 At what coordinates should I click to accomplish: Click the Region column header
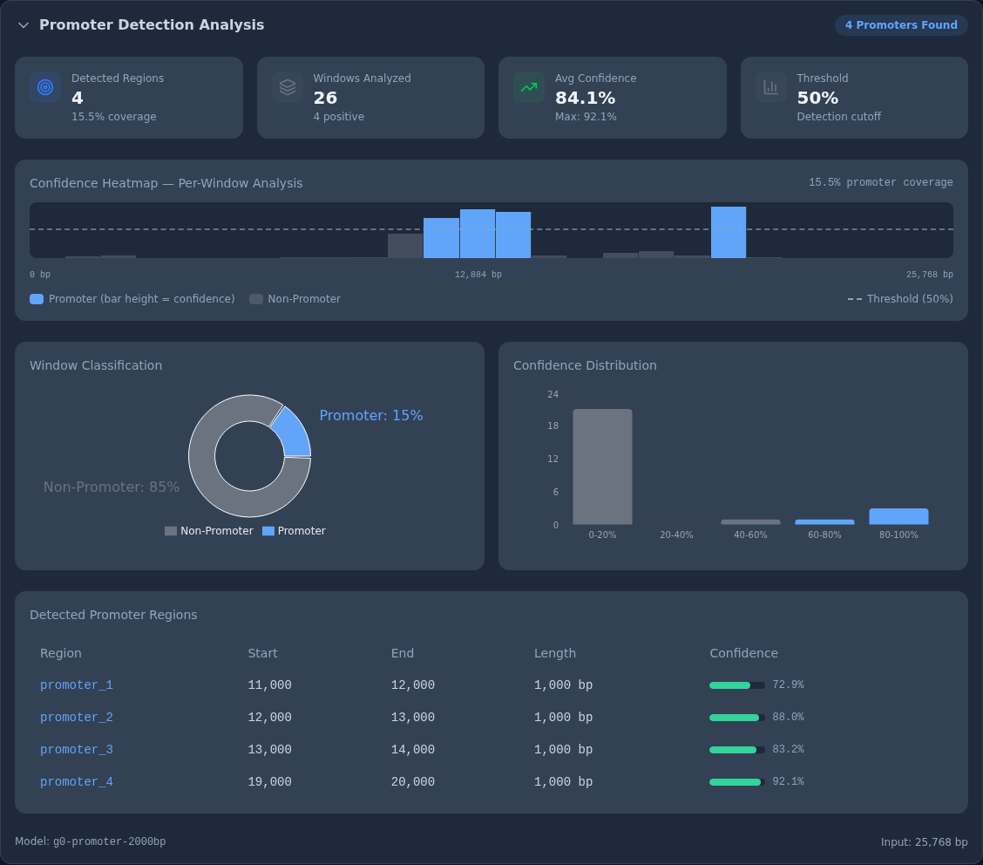tap(61, 653)
